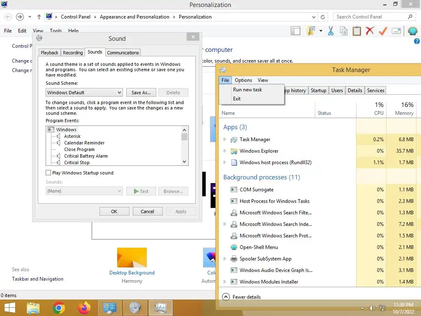Expand Windows Modules Installer row
This screenshot has width=421, height=316.
coord(225,282)
